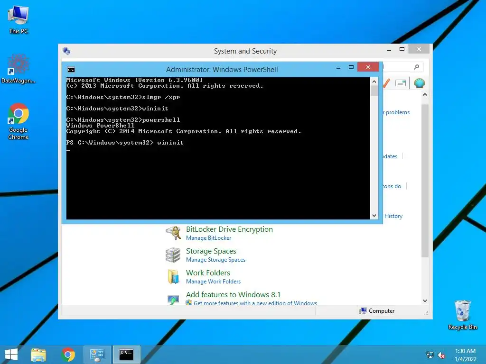
Task: Open the Windows Start button
Action: point(11,355)
